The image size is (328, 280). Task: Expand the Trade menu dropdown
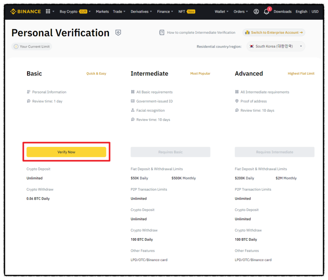pos(124,11)
